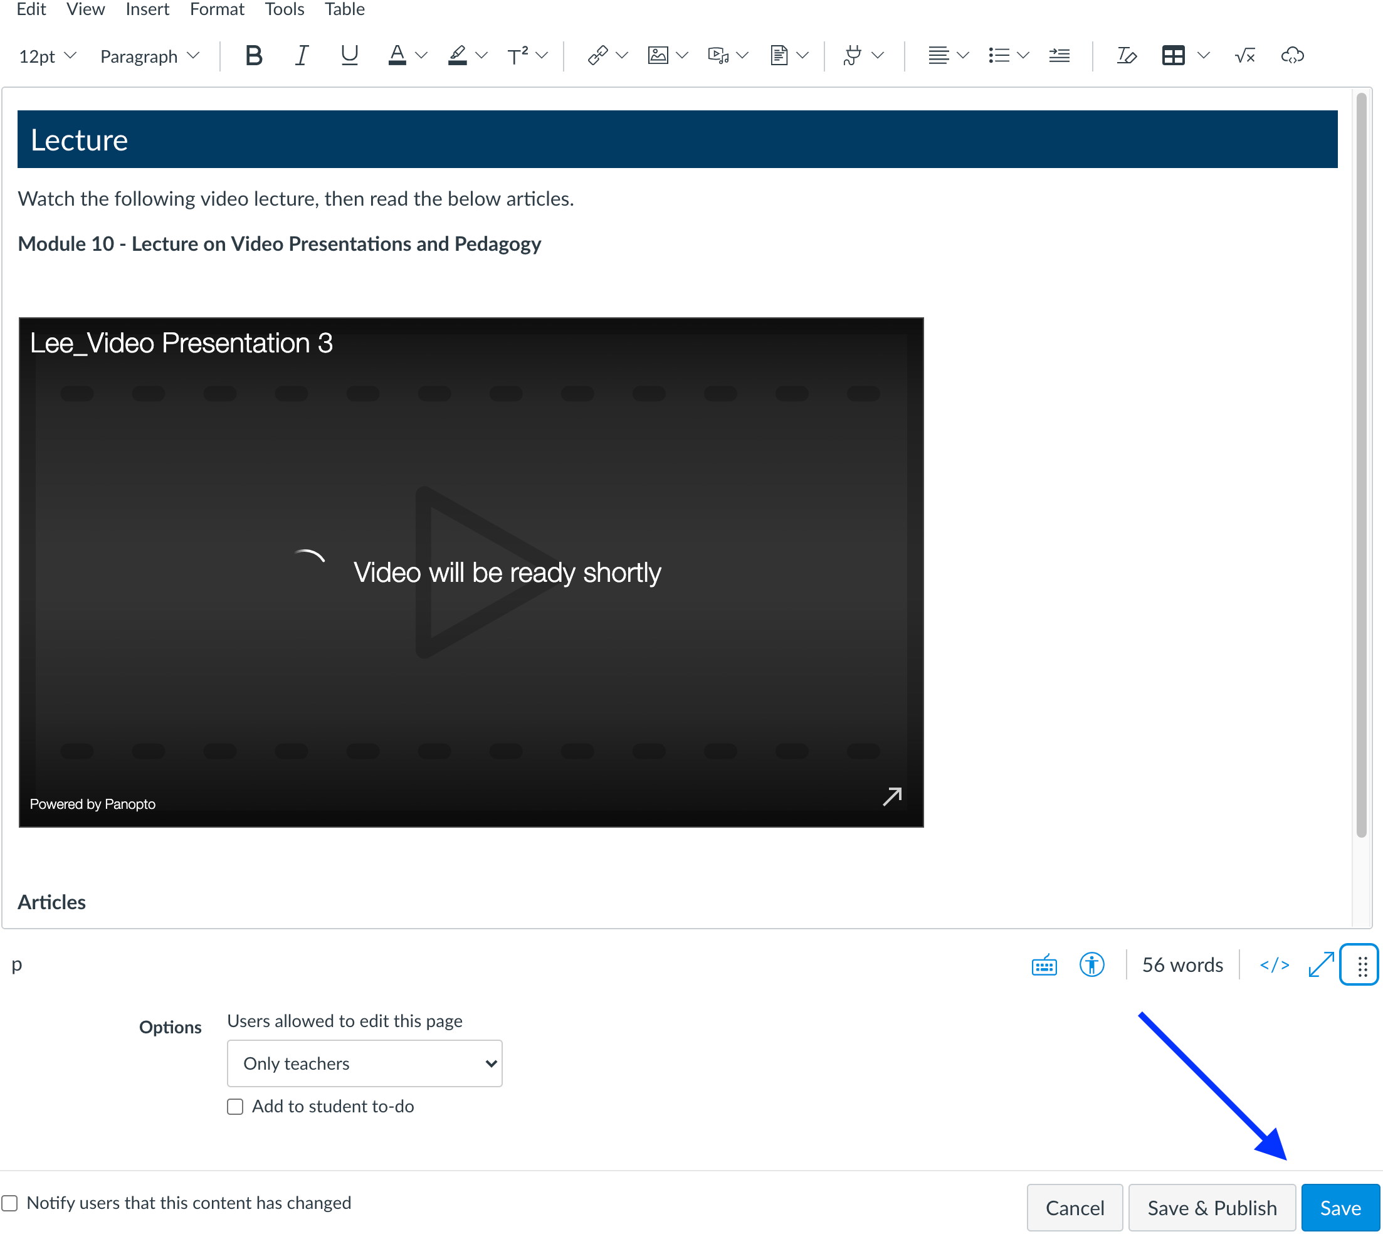Click the apps plug icon

tap(853, 56)
